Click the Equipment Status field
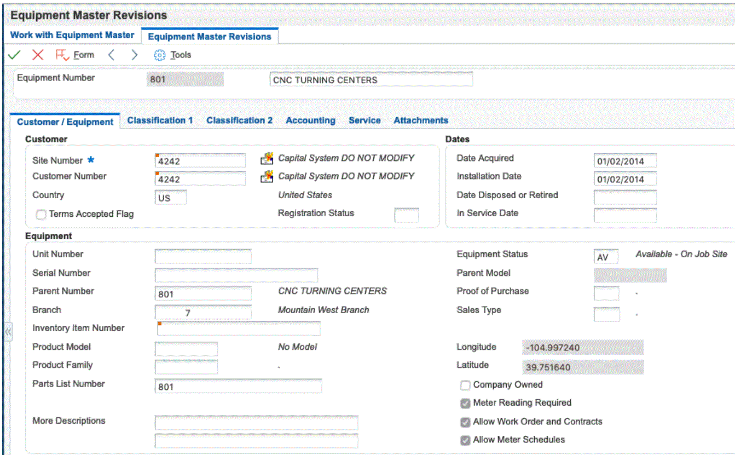735x455 pixels. point(605,256)
